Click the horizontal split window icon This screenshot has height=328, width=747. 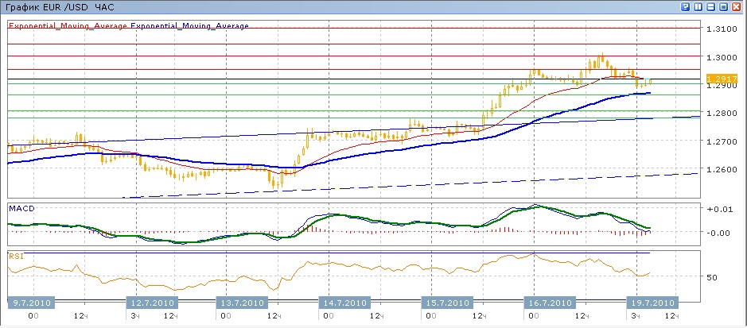point(710,6)
